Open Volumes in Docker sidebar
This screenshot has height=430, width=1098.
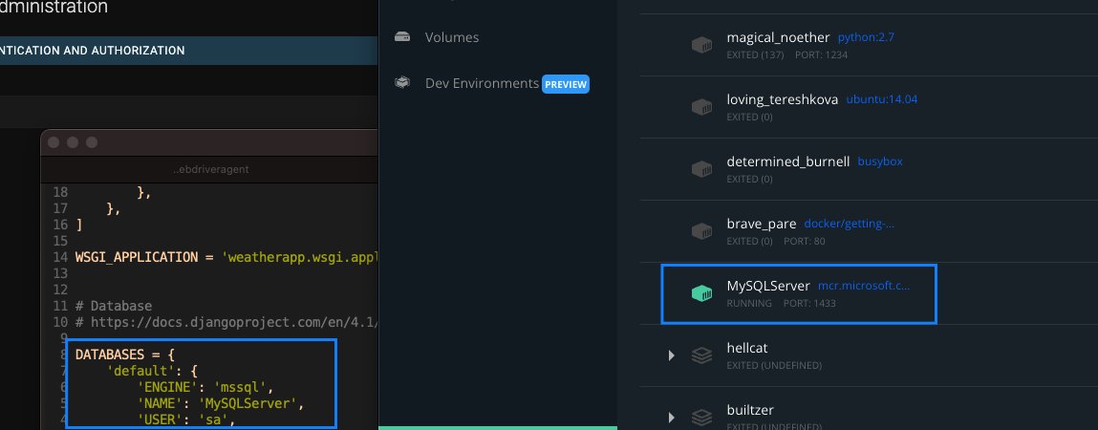(x=452, y=37)
